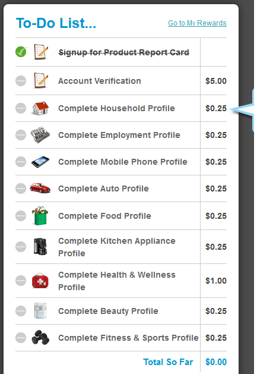Open Complete Health & Wellness Profile task
This screenshot has width=257, height=374.
pos(117,281)
